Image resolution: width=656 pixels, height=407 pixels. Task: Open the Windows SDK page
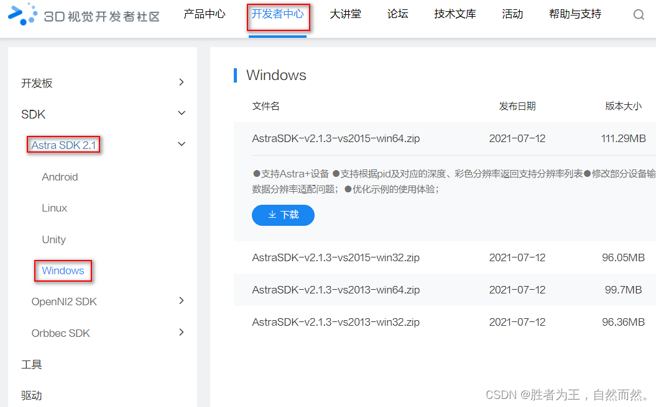pyautogui.click(x=63, y=271)
